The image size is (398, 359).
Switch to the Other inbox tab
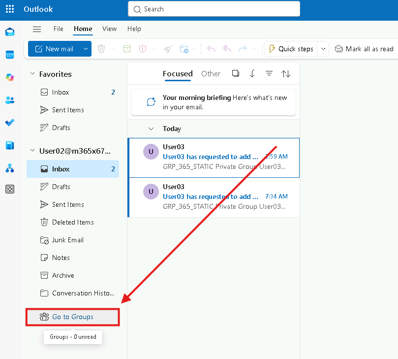tap(211, 74)
